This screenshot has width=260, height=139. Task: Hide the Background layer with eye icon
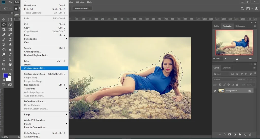coord(215,91)
